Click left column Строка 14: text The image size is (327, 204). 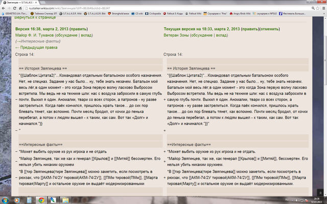click(25, 55)
